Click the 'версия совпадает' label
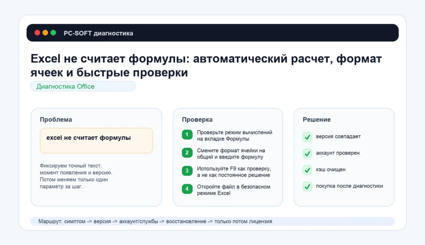 tap(338, 136)
